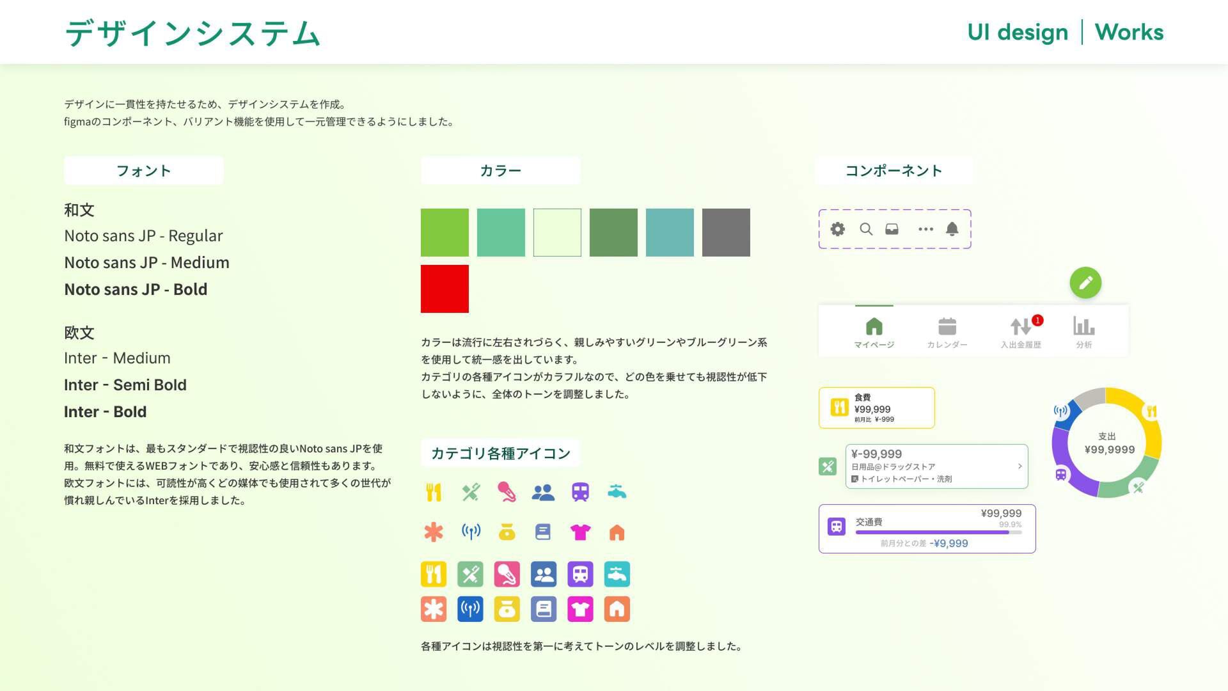Click the search magnifier icon
Screen dimensions: 1228x691
tap(866, 229)
